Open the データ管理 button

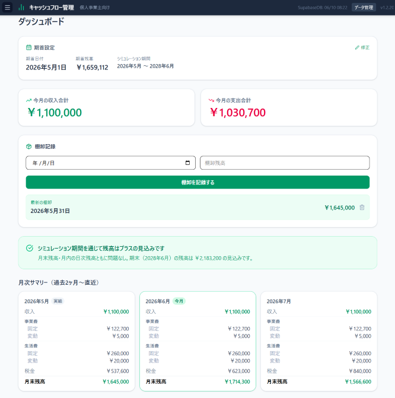(x=364, y=7)
